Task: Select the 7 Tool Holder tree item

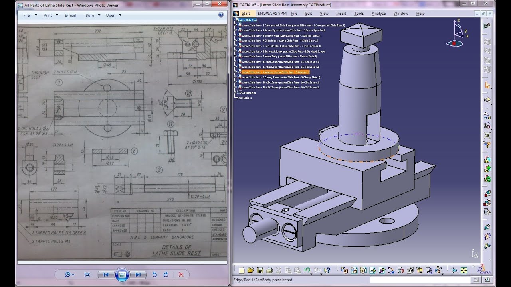Action: 281,46
